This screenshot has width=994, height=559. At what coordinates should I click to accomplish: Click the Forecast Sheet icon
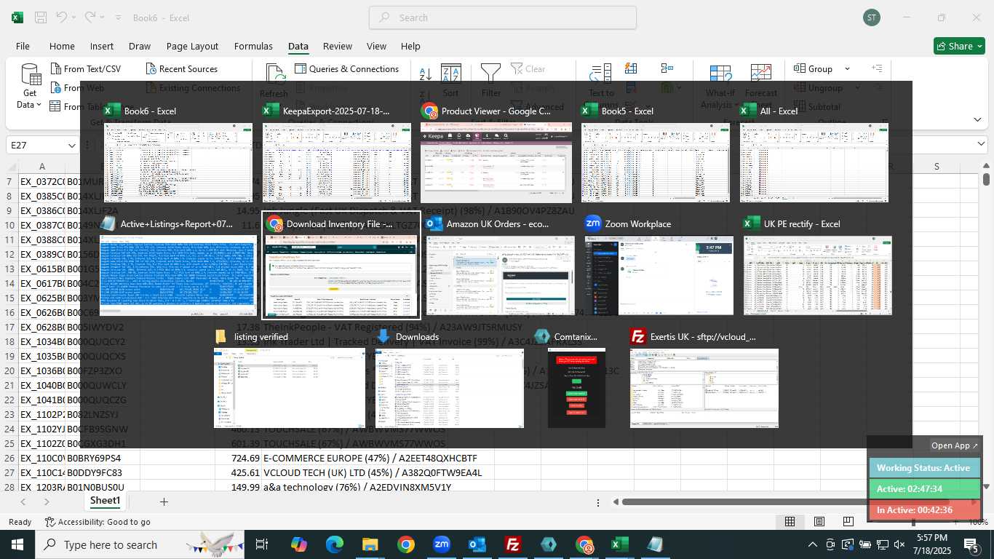[761, 81]
